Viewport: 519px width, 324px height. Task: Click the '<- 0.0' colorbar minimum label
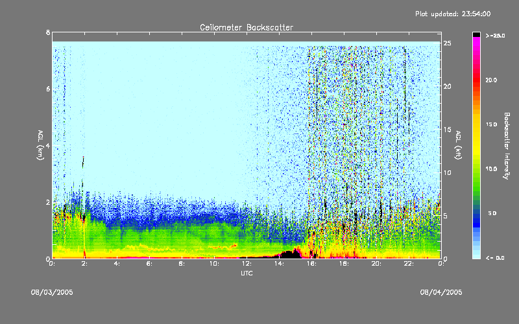click(495, 258)
